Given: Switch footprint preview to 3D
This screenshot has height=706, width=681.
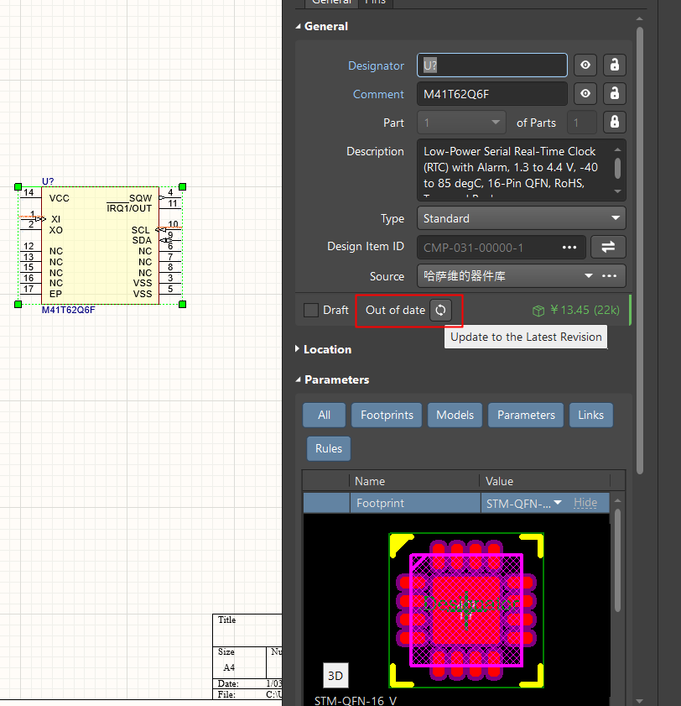Looking at the screenshot, I should coord(335,676).
